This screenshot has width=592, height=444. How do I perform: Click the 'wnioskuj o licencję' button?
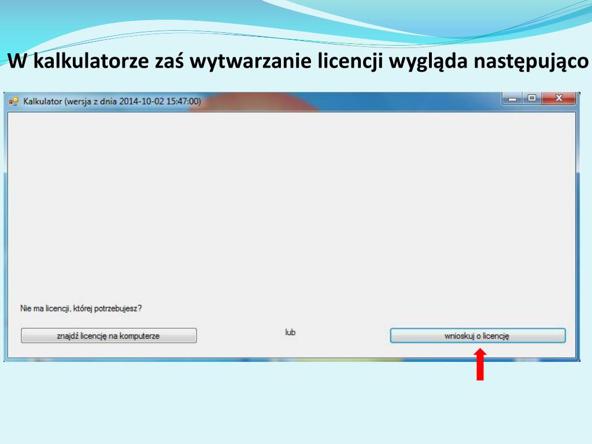478,336
